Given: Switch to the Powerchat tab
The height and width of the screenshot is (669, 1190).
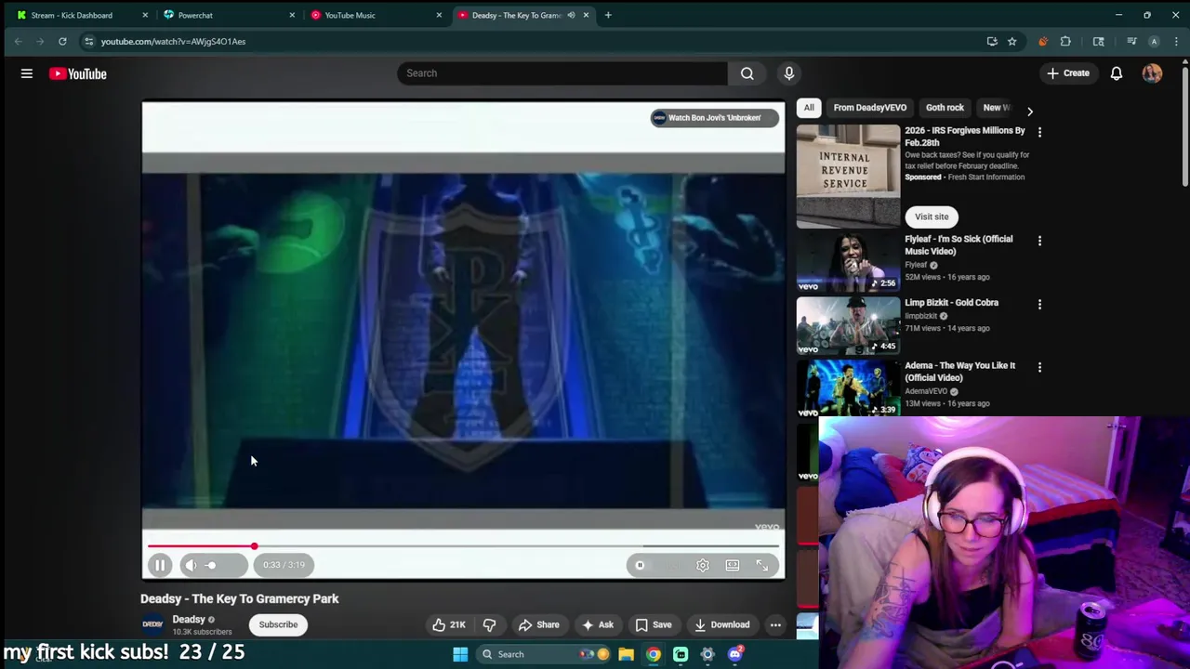Looking at the screenshot, I should click(195, 15).
